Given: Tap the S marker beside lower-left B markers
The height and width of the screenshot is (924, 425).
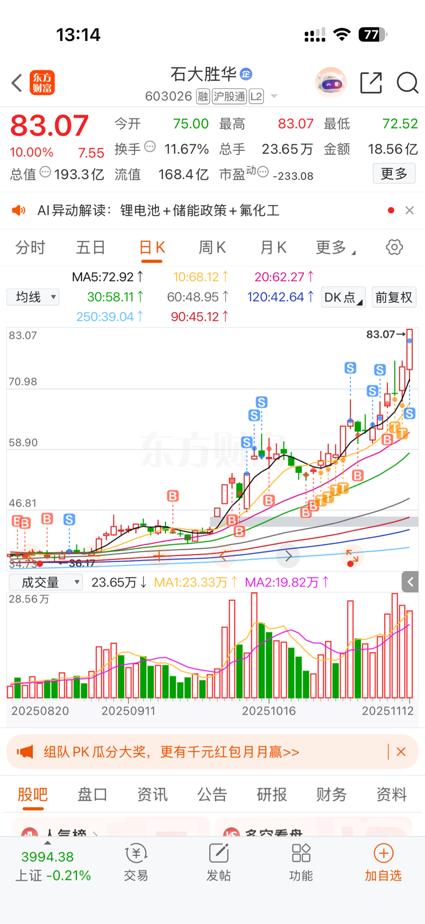Looking at the screenshot, I should click(69, 519).
